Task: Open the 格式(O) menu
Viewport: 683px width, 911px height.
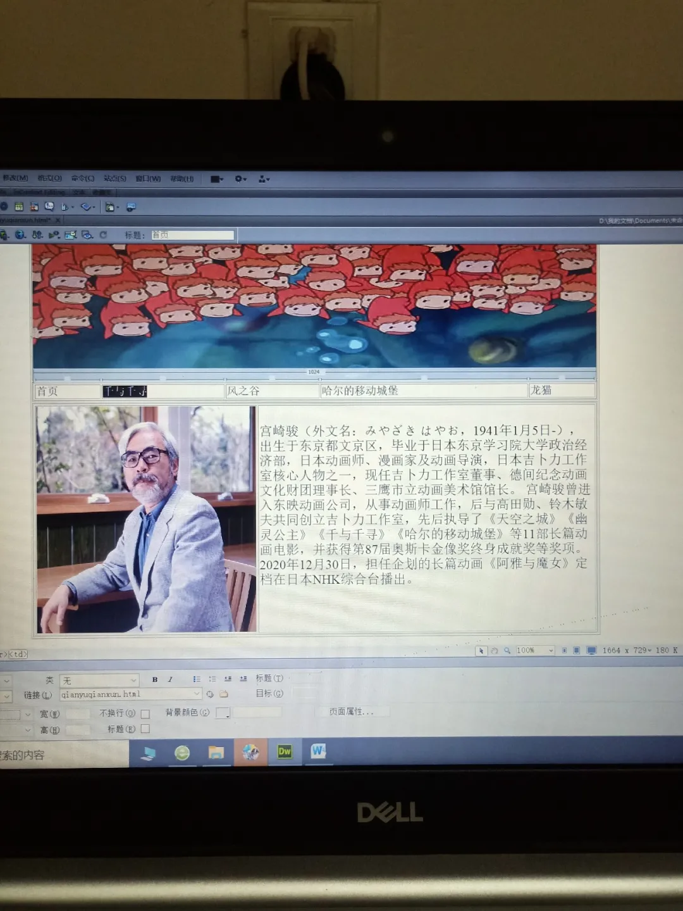Action: click(x=49, y=179)
